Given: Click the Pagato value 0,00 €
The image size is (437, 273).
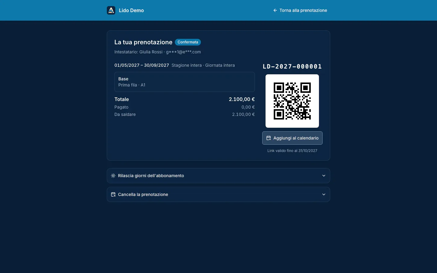Looking at the screenshot, I should (x=248, y=107).
